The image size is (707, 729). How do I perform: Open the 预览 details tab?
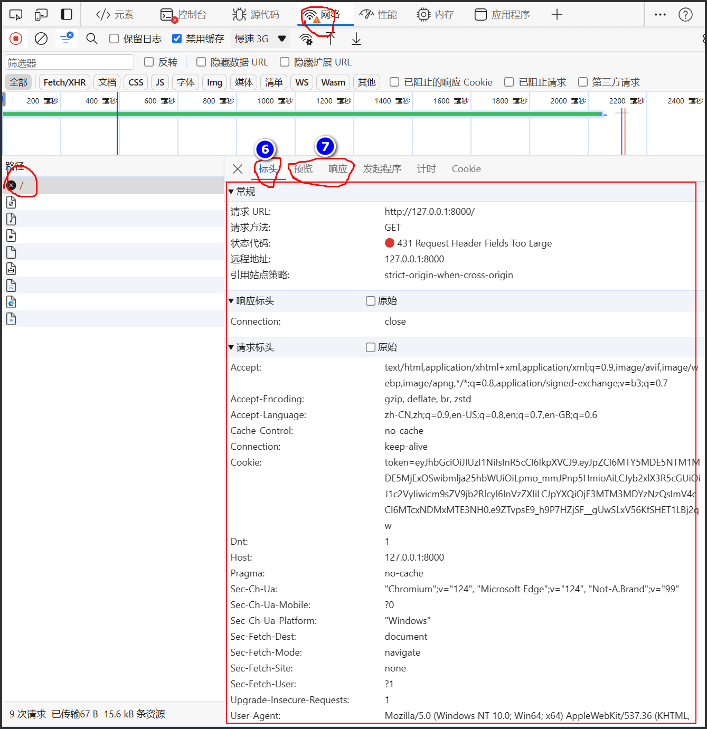(x=303, y=169)
